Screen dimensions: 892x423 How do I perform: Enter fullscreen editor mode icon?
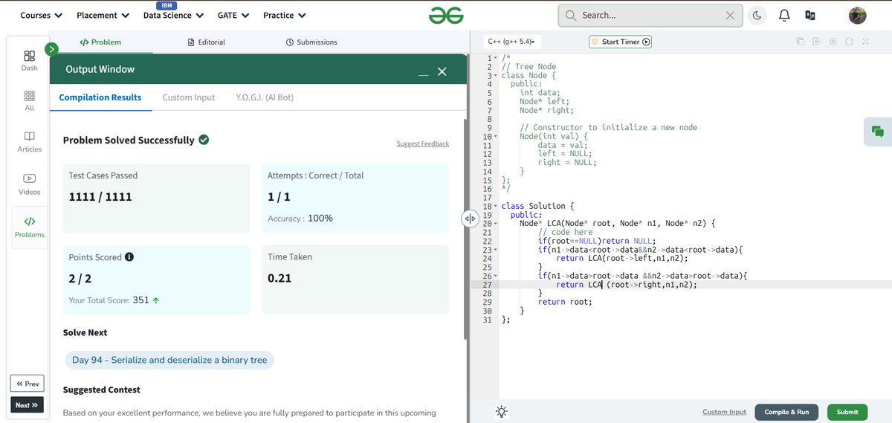click(x=865, y=42)
